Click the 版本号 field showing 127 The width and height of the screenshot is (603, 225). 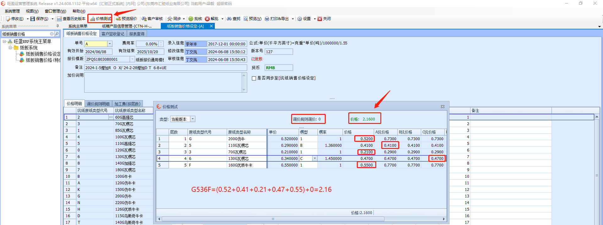(279, 52)
